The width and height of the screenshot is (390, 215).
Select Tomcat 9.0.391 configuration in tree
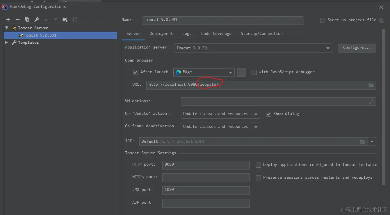tap(60, 35)
